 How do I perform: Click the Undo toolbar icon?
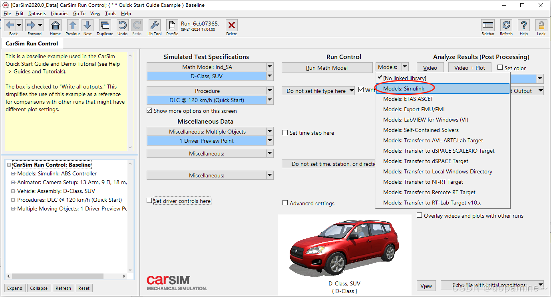[123, 25]
